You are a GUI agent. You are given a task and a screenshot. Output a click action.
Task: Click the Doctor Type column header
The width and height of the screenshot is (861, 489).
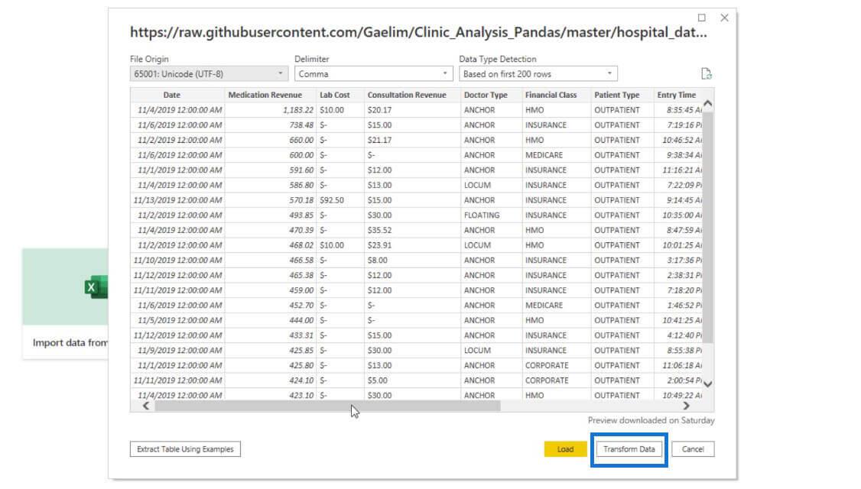tap(486, 95)
